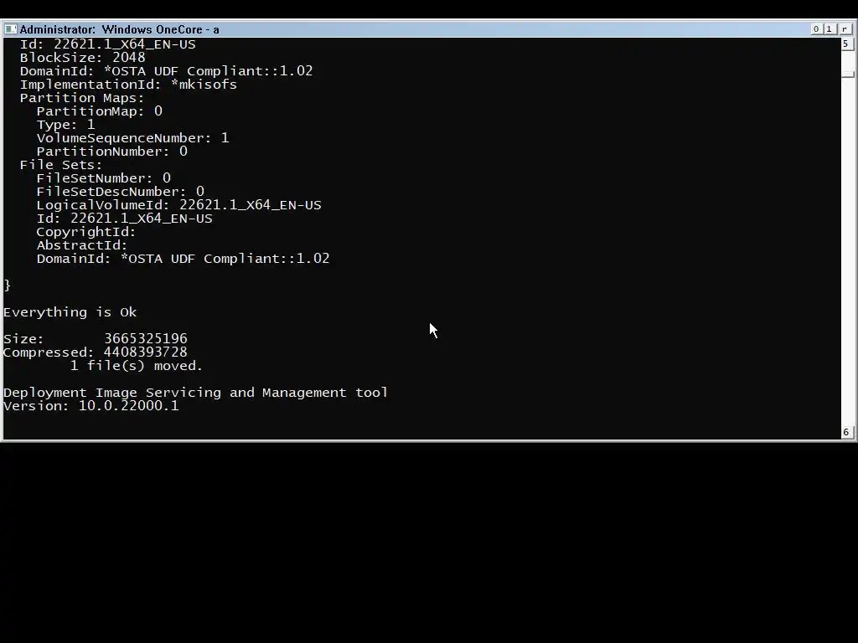Click the 'File Sets:' heading
The image size is (858, 643).
pos(61,165)
